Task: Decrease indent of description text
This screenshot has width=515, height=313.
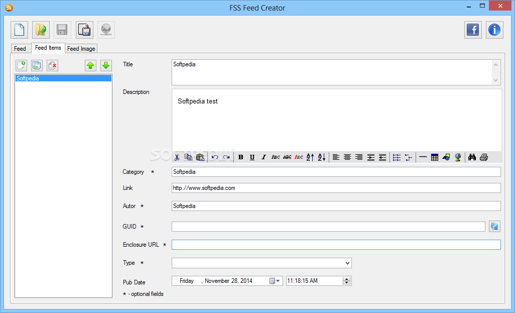Action: (382, 157)
